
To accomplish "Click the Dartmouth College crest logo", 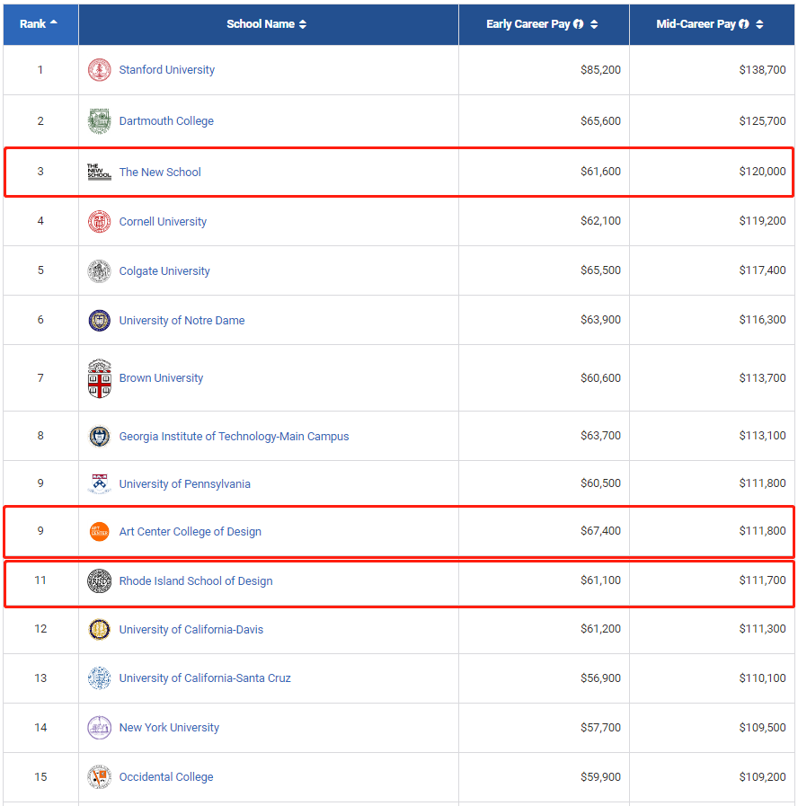I will [x=99, y=121].
